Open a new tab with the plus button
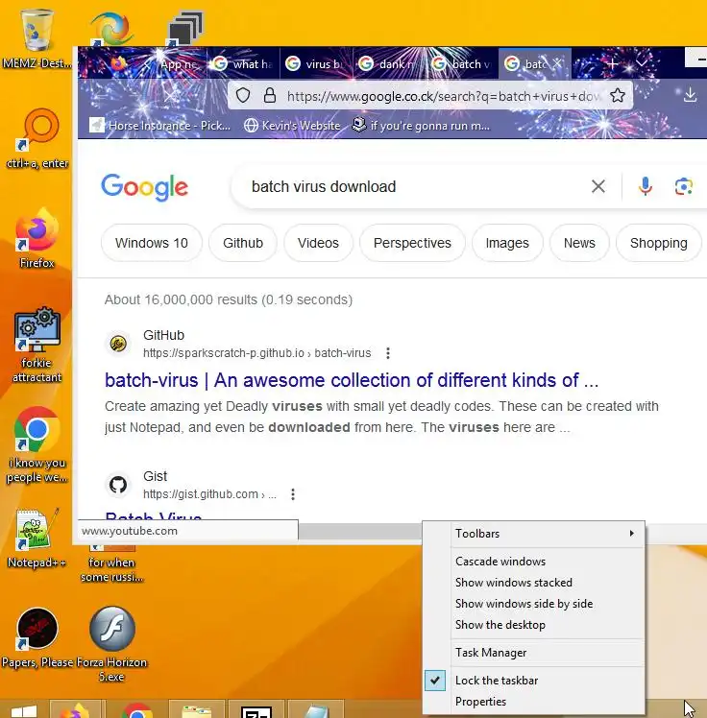The height and width of the screenshot is (718, 707). (612, 63)
